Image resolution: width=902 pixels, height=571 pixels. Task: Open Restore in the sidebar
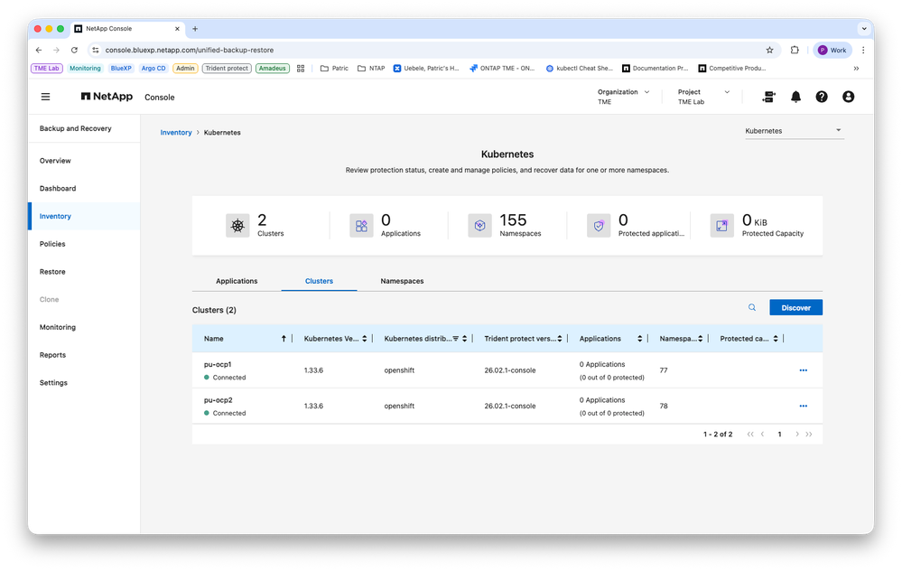tap(52, 272)
